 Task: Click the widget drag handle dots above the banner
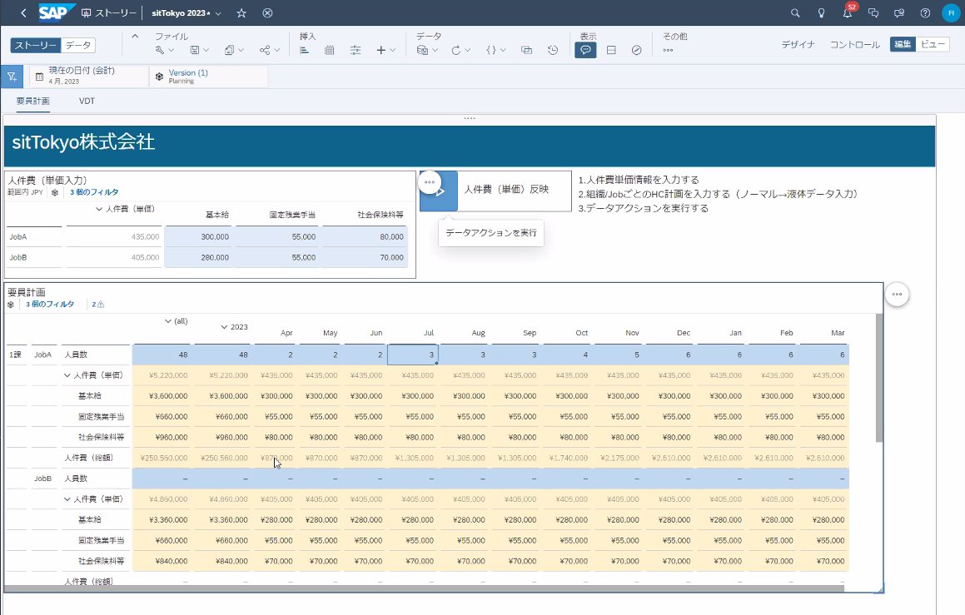(x=470, y=118)
